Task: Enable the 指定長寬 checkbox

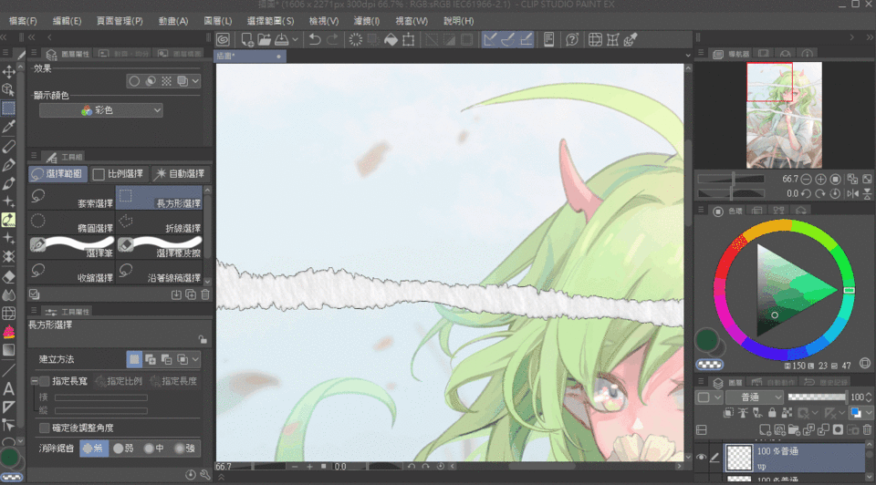Action: (44, 381)
